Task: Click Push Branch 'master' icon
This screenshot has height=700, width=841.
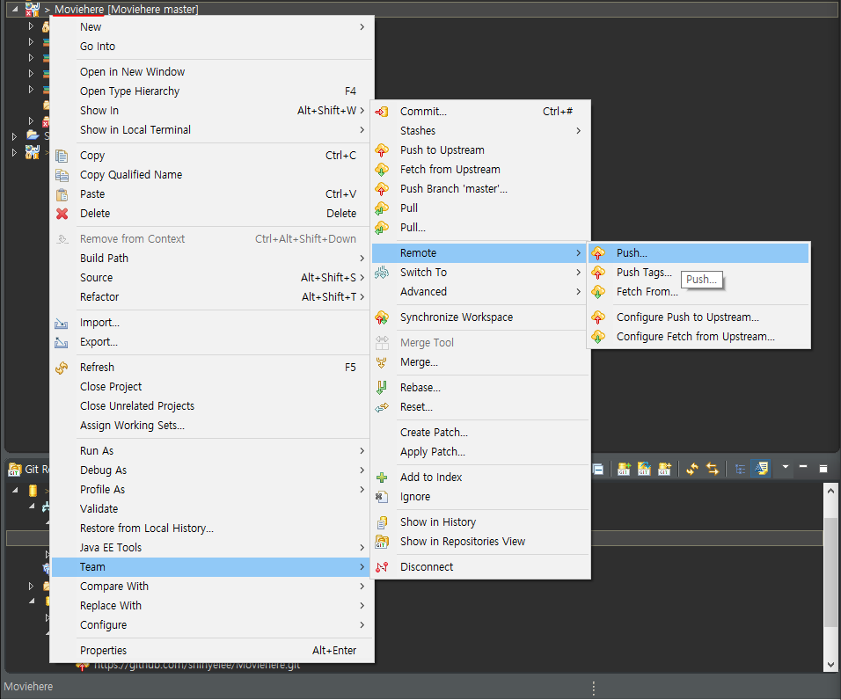Action: (381, 189)
